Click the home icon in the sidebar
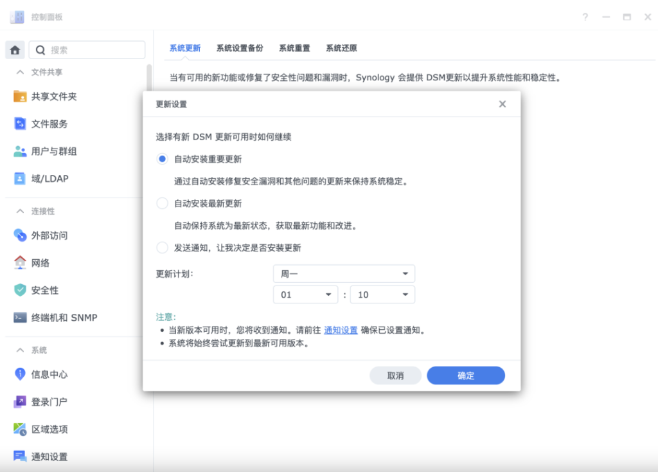658x472 pixels. pos(15,50)
